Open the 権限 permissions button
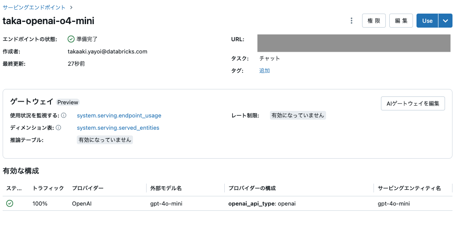 (x=373, y=21)
